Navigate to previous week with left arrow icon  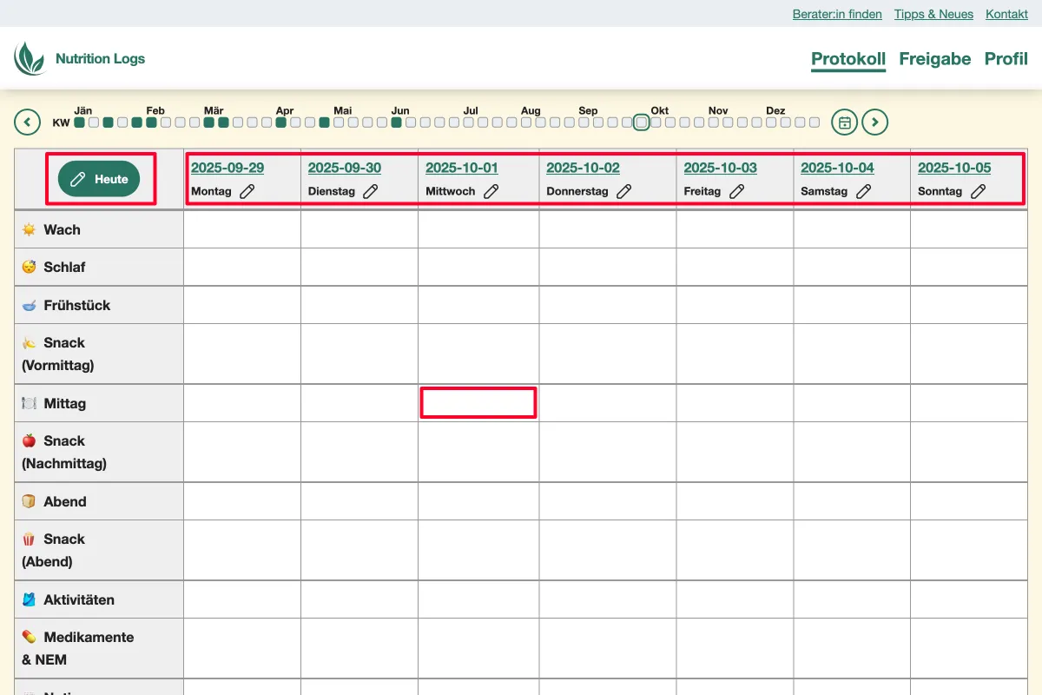click(27, 122)
